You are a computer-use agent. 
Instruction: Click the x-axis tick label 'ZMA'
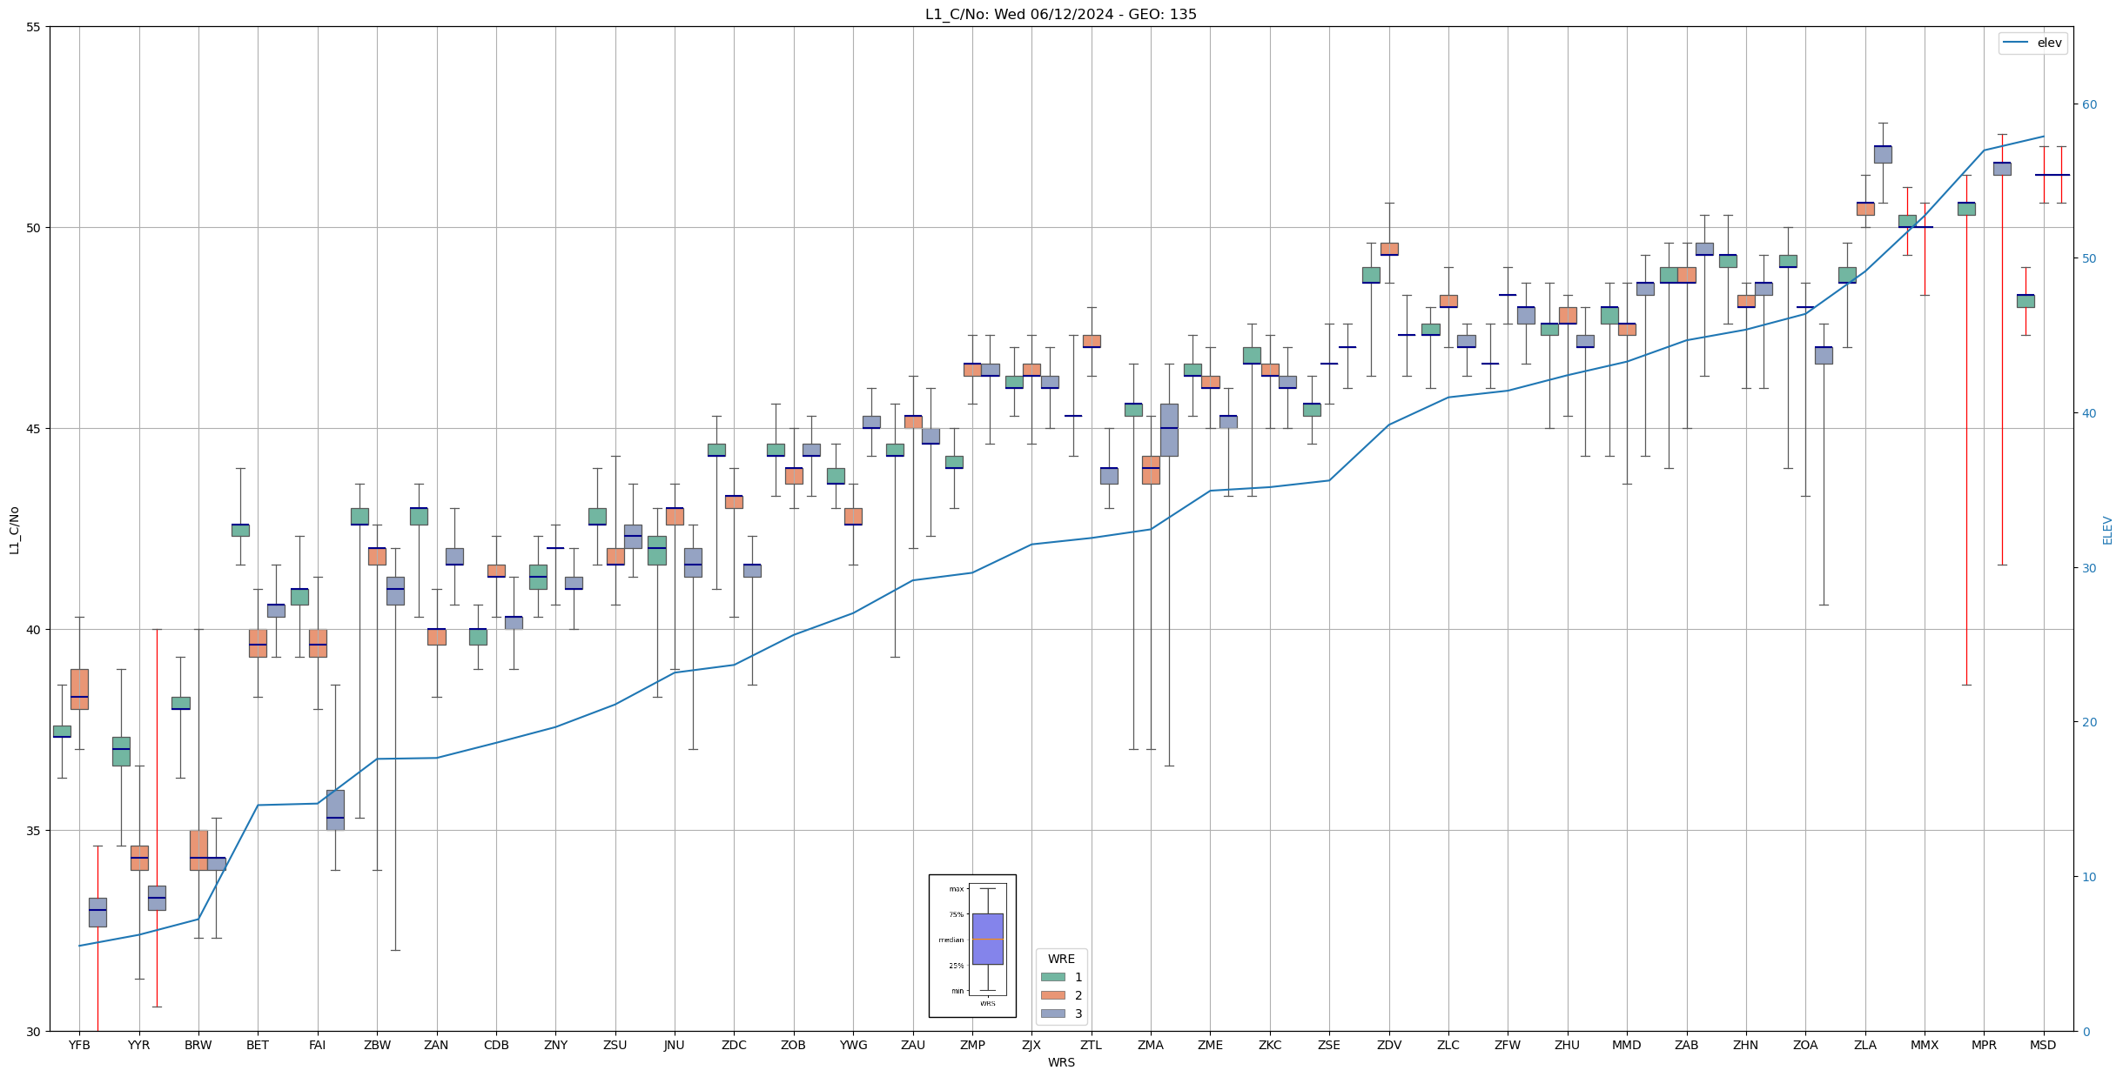(x=1151, y=1045)
